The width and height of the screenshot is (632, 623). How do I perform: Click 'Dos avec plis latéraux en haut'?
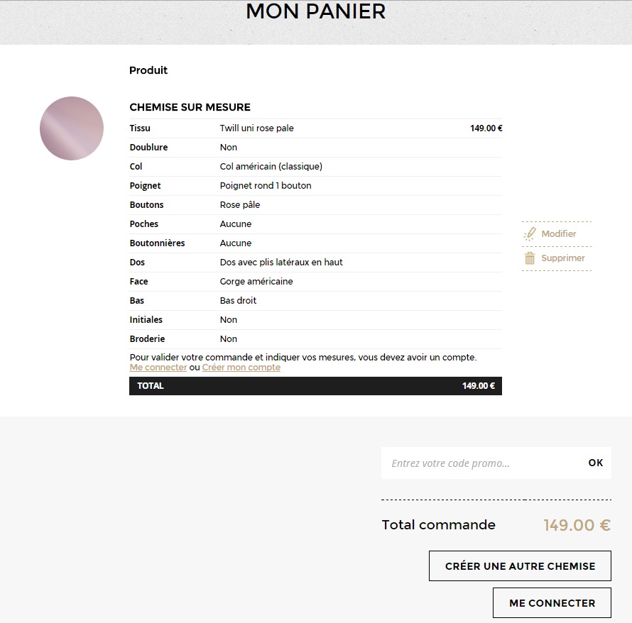281,263
